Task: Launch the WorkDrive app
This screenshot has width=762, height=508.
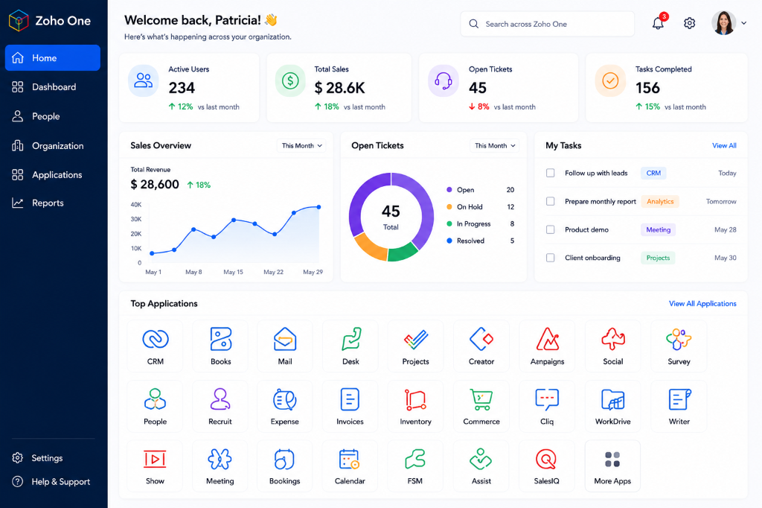Action: [613, 406]
